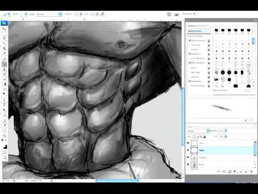Click the create new layer icon
The height and width of the screenshot is (194, 258).
(246, 171)
